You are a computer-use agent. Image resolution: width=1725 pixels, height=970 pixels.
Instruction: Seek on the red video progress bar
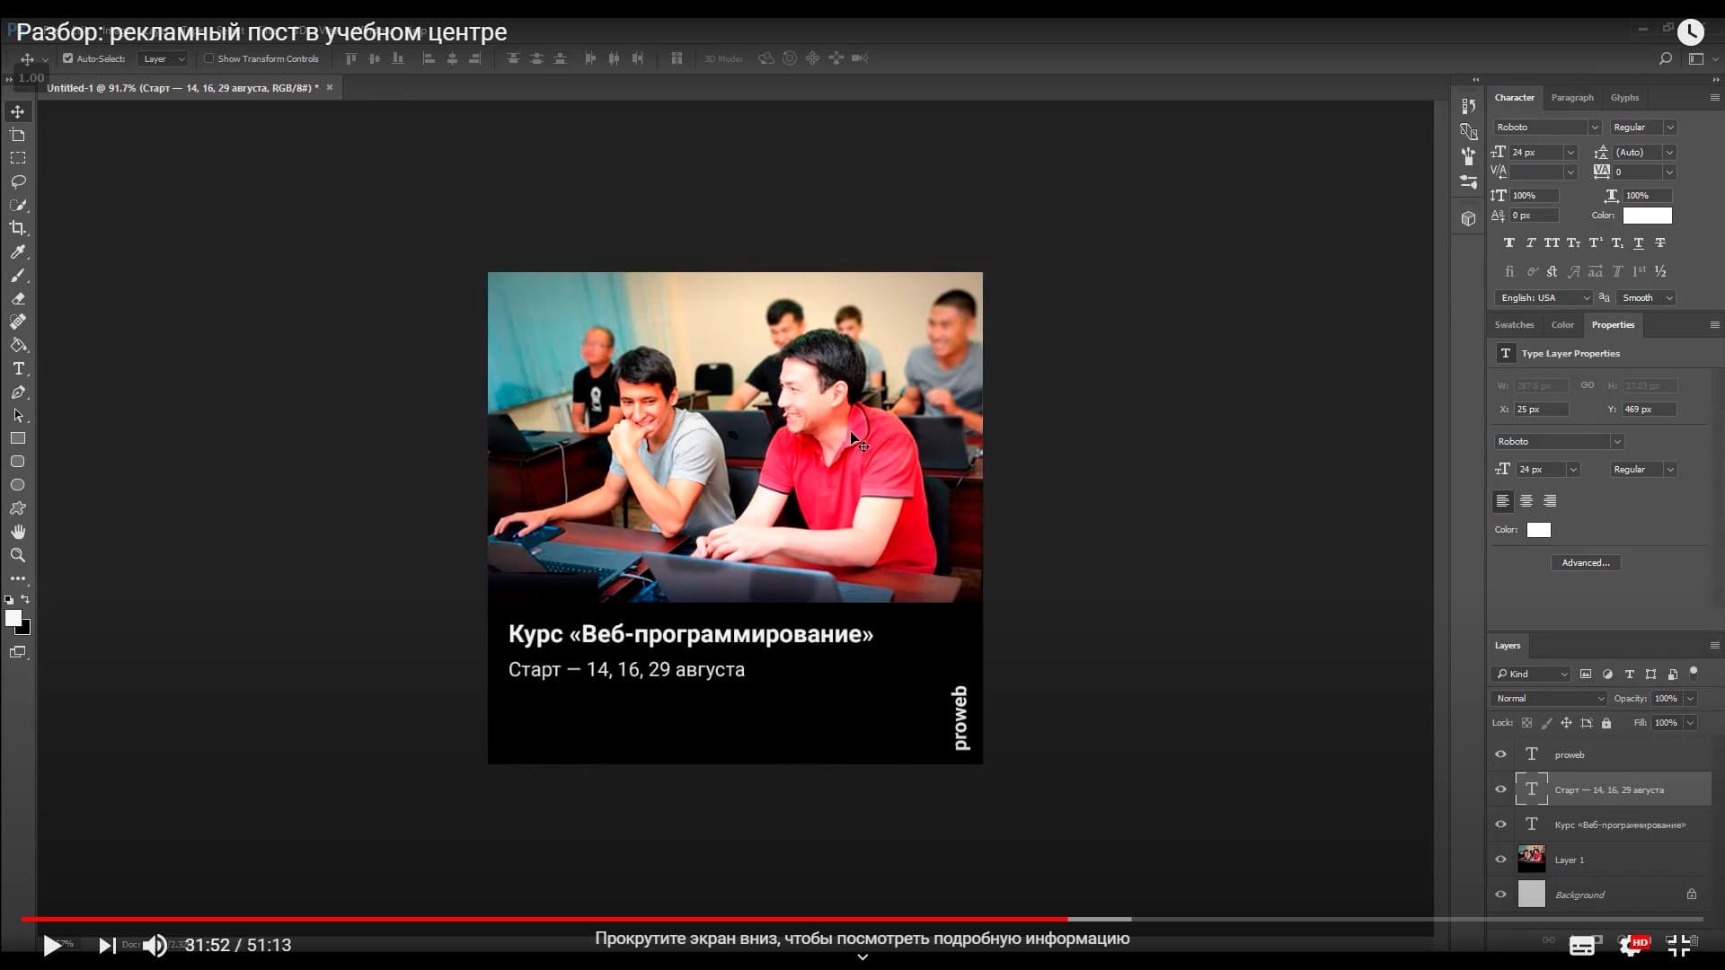544,920
